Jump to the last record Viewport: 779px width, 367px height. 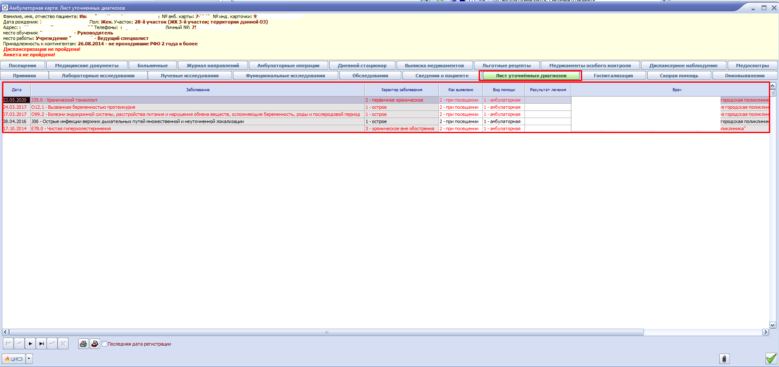coord(41,344)
